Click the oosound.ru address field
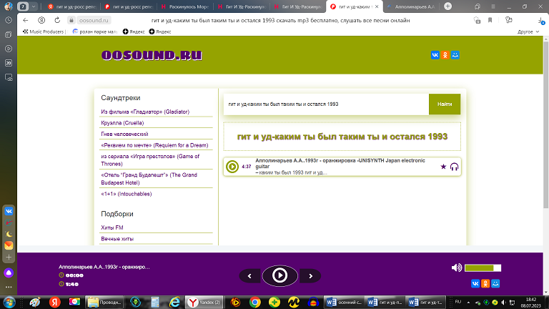Screen dimensions: 549x309 94,20
